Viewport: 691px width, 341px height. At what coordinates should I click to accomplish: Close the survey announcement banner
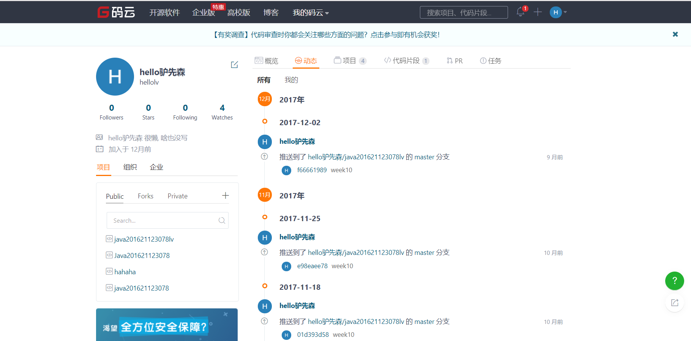point(675,34)
